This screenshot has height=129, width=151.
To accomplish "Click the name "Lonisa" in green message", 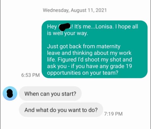I will (x=104, y=27).
